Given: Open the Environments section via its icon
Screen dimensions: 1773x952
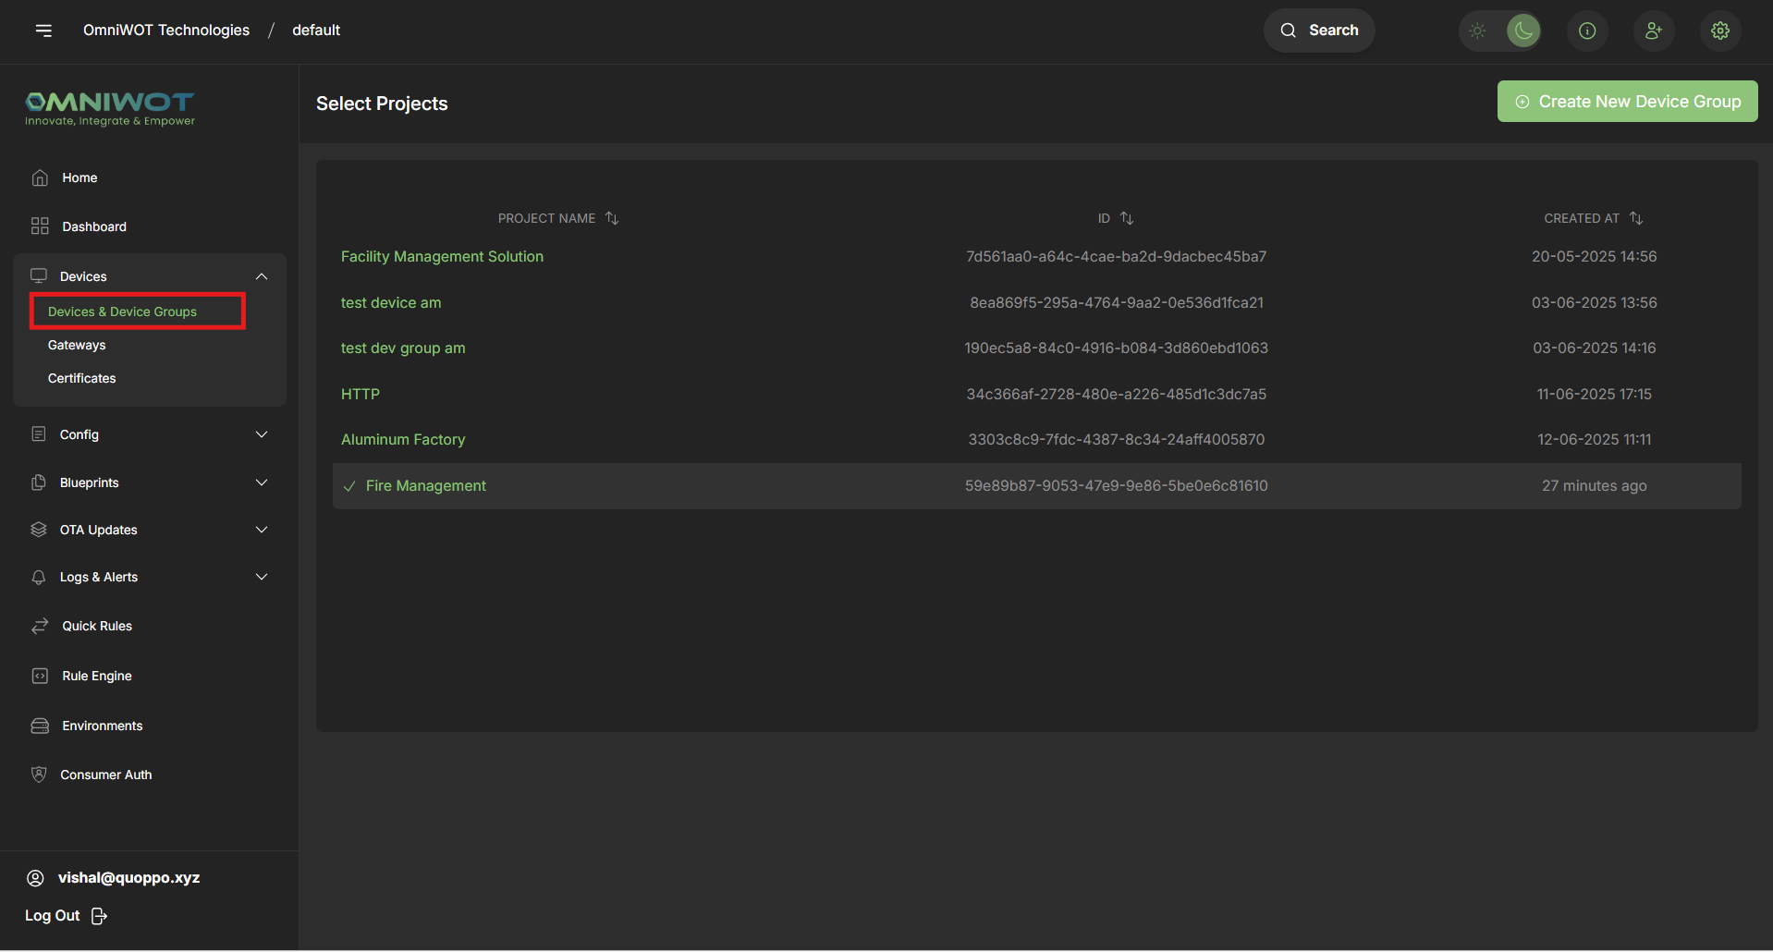Looking at the screenshot, I should pyautogui.click(x=39, y=726).
